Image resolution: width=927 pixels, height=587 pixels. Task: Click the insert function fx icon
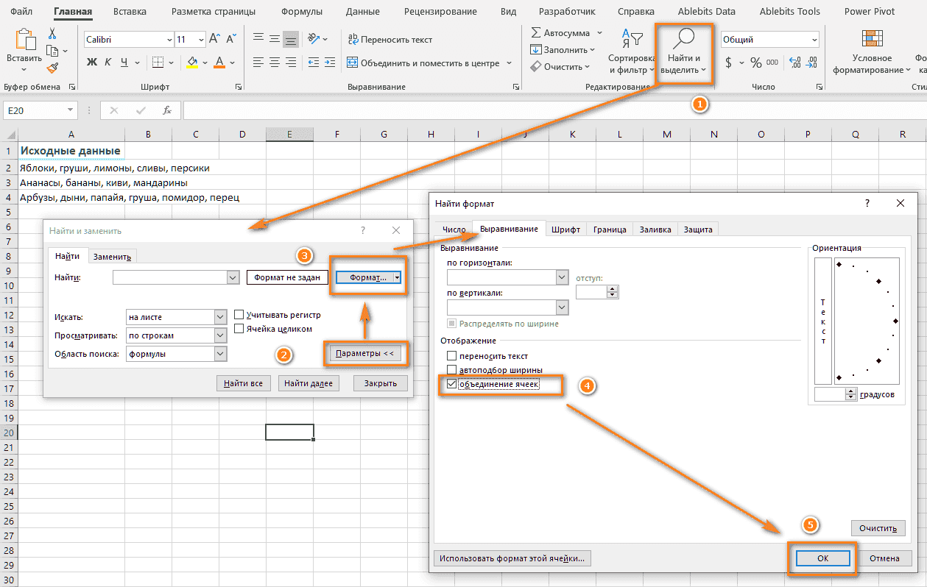pos(167,110)
